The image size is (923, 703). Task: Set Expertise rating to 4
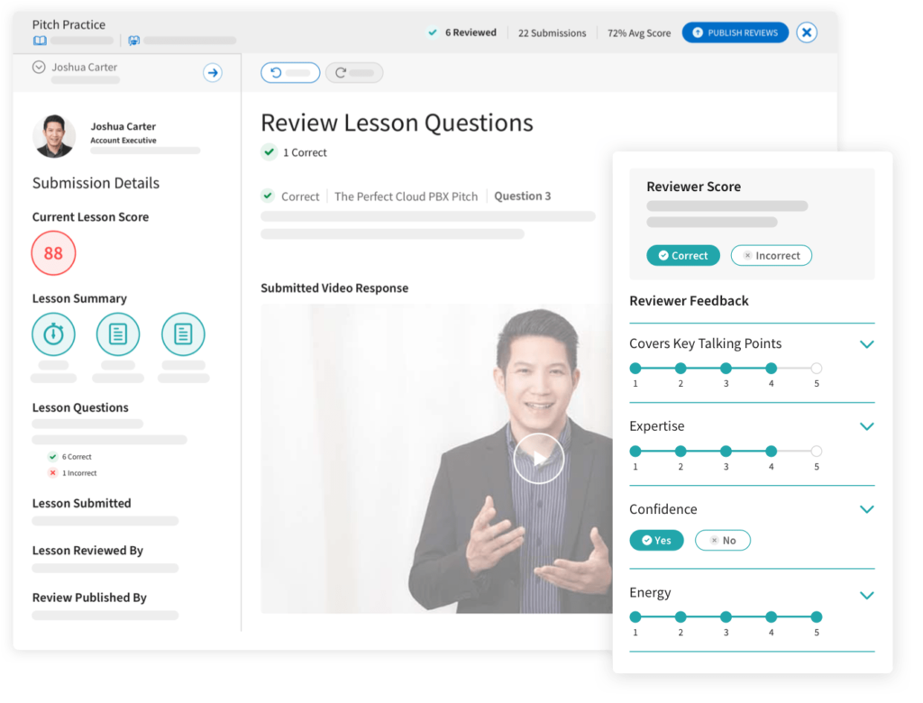(x=772, y=452)
